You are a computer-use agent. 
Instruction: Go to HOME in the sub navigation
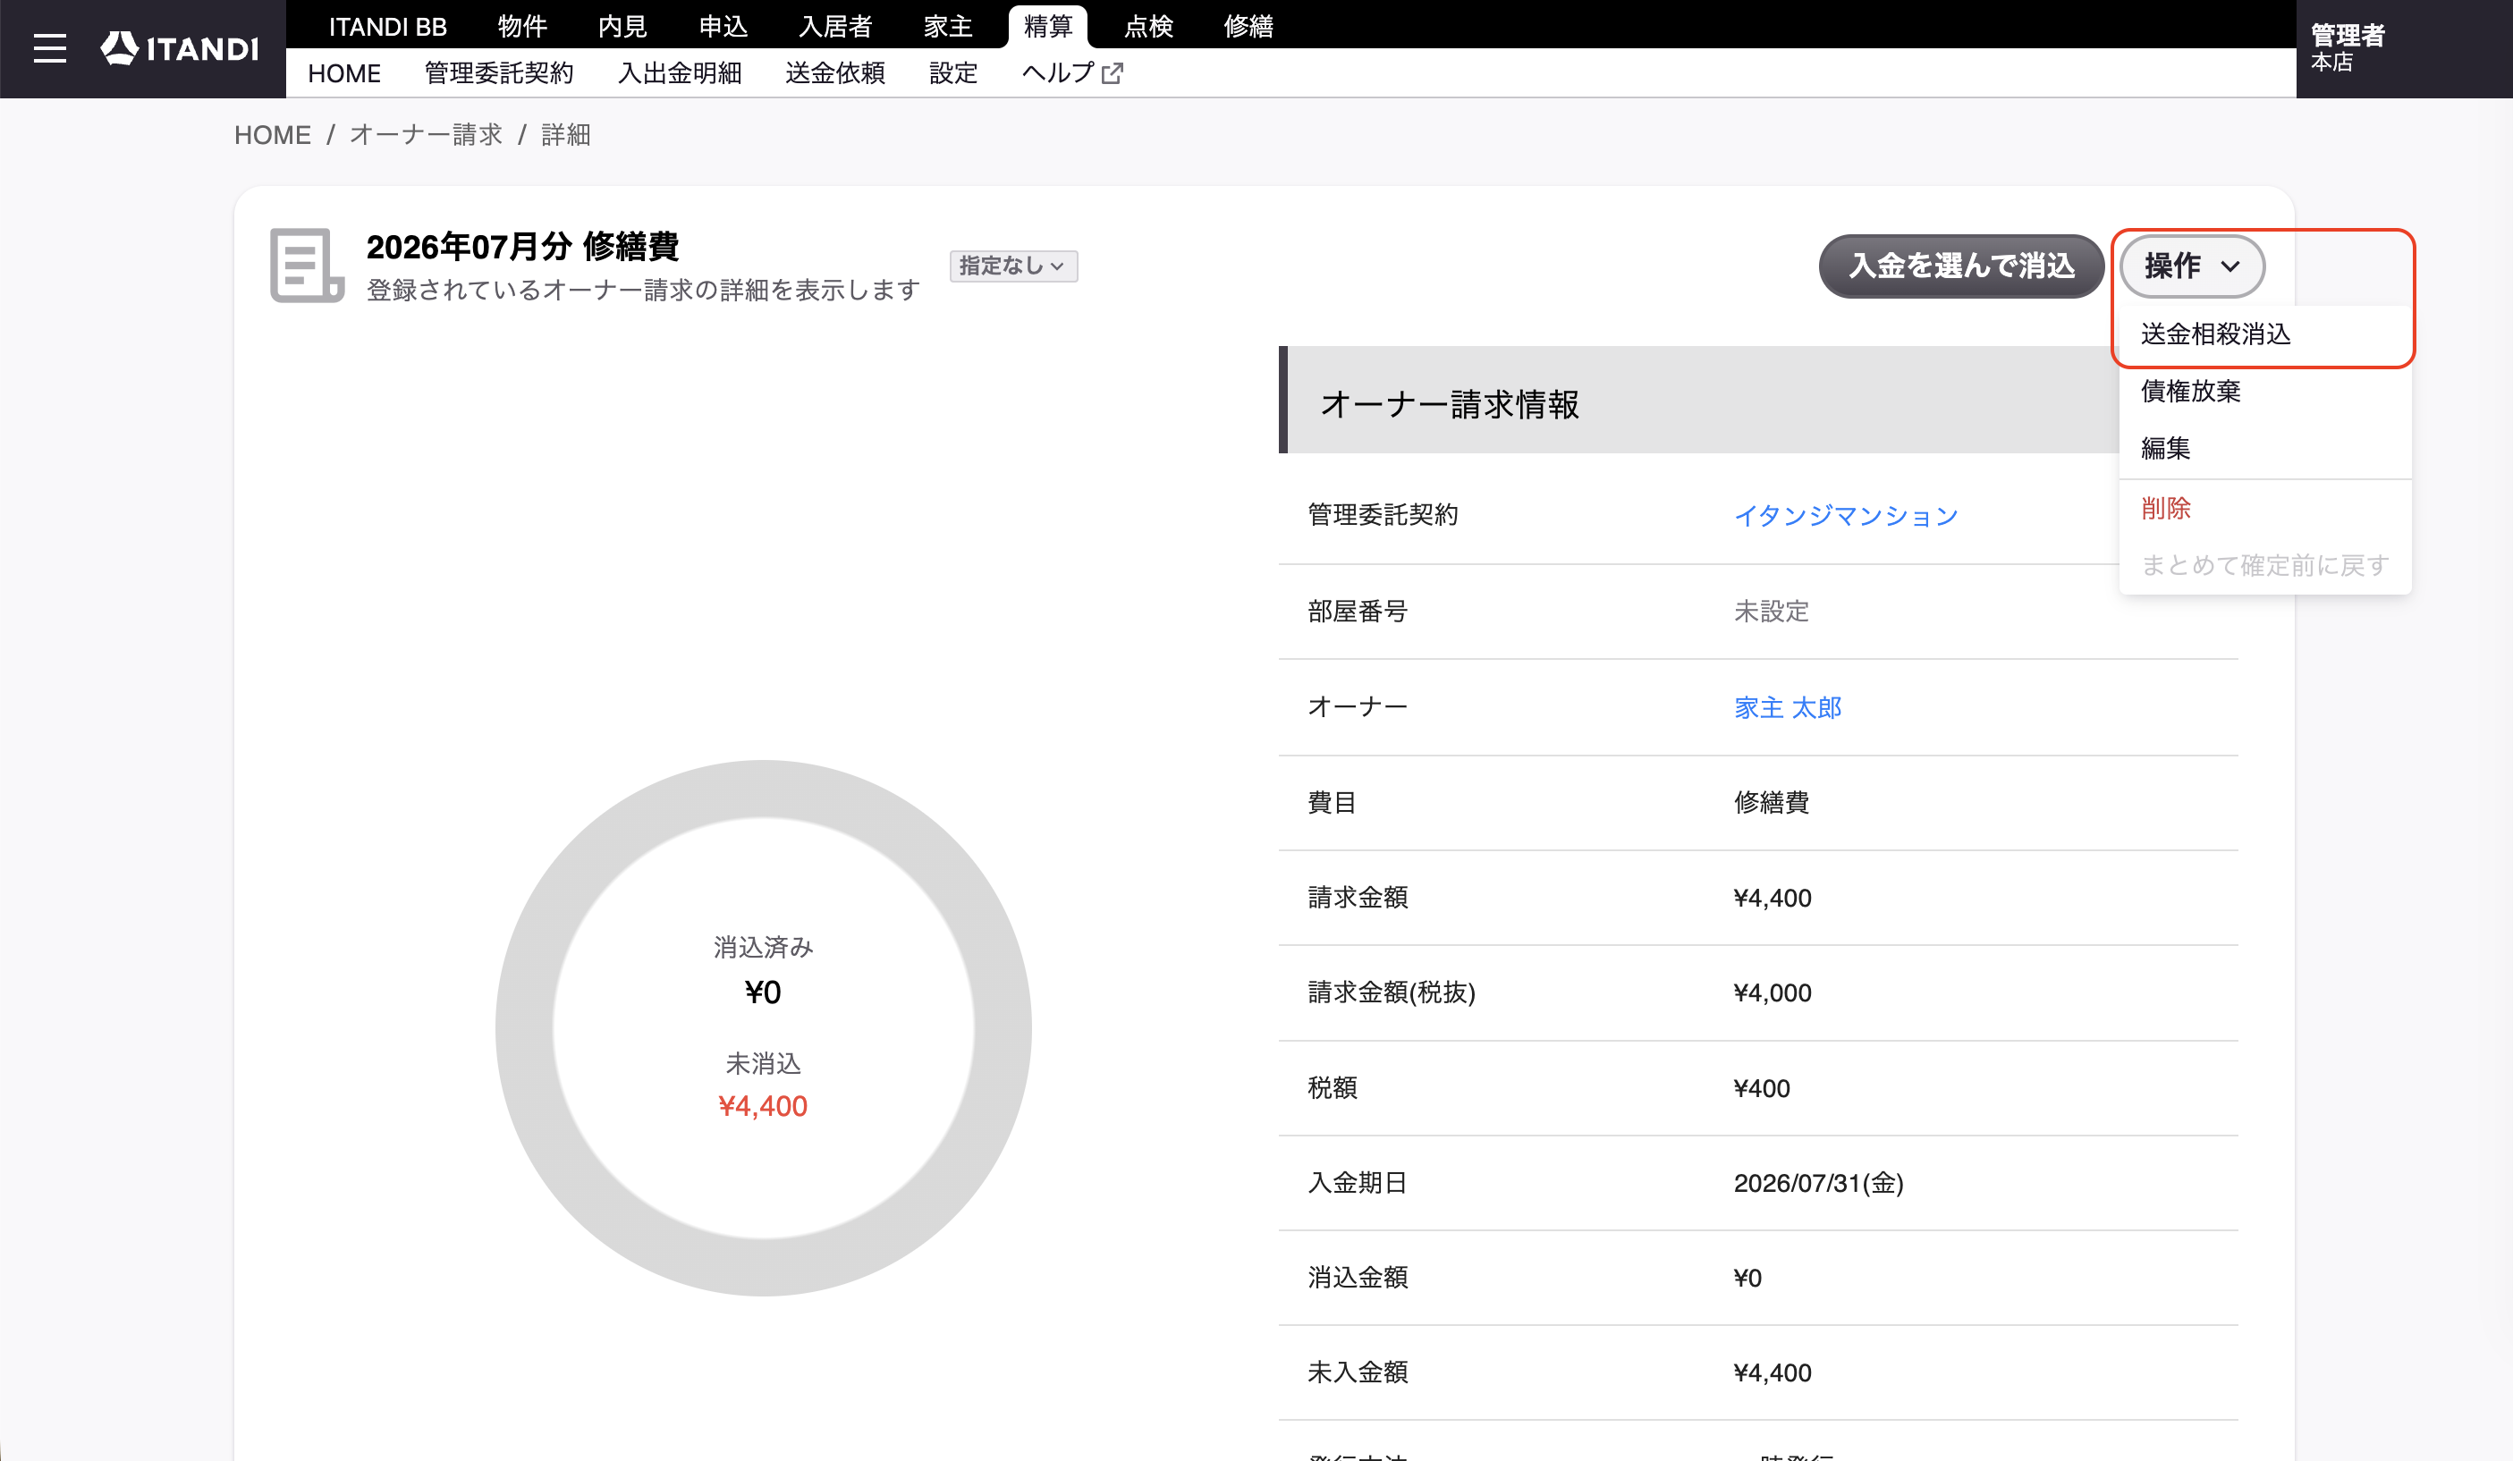coord(344,72)
